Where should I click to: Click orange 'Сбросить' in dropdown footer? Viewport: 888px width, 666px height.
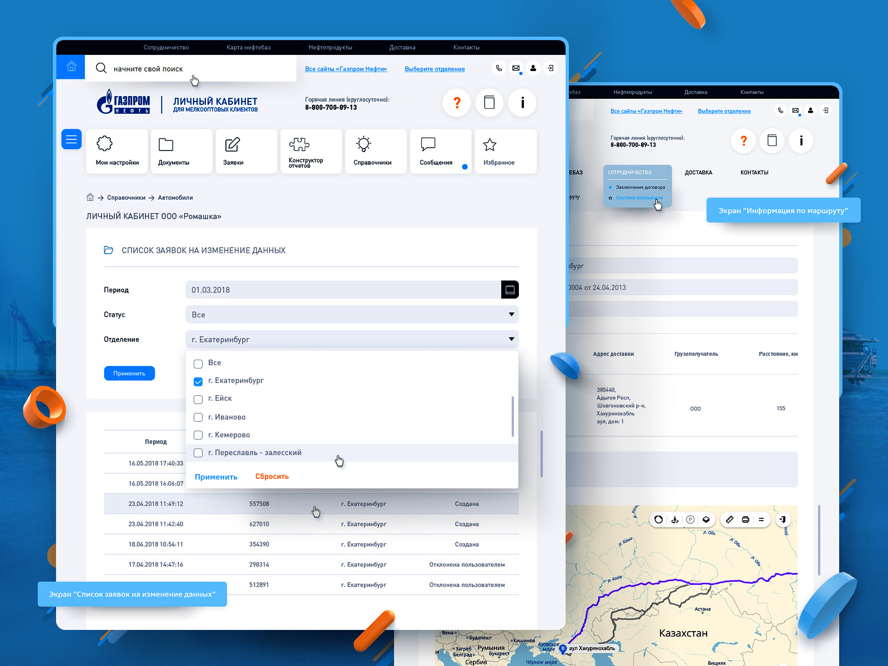(x=272, y=476)
